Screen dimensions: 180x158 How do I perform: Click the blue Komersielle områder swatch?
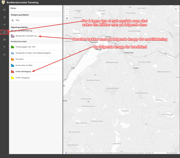click(x=12, y=65)
